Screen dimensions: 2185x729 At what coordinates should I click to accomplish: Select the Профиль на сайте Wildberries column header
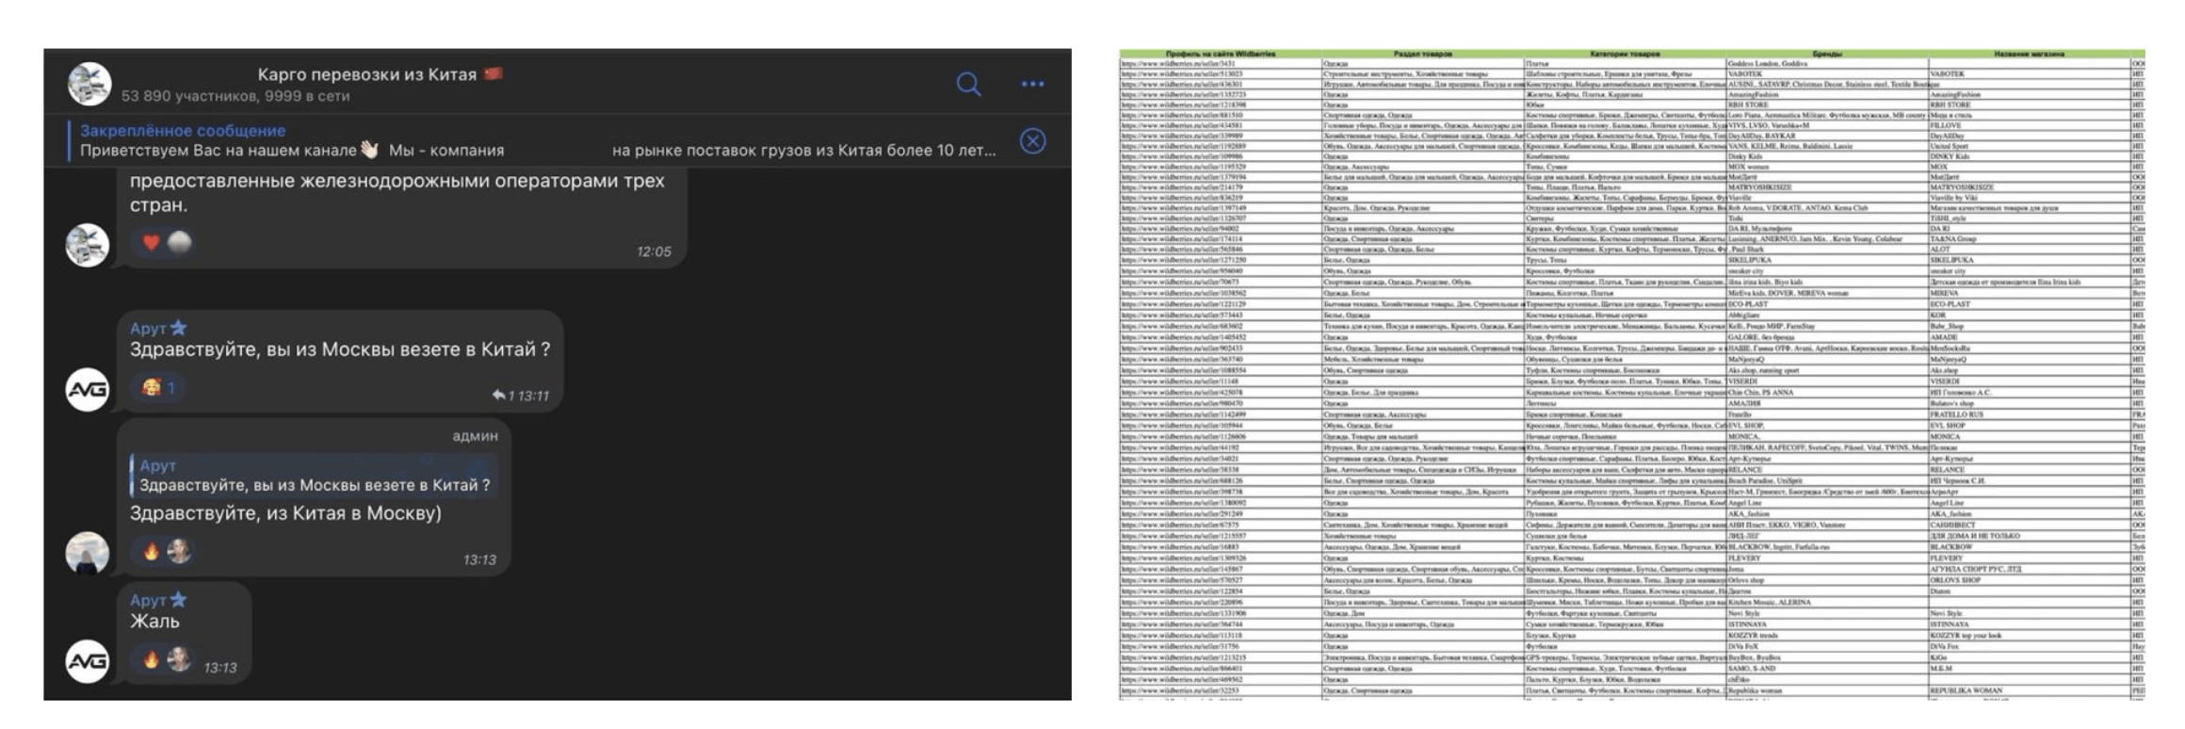point(1220,54)
